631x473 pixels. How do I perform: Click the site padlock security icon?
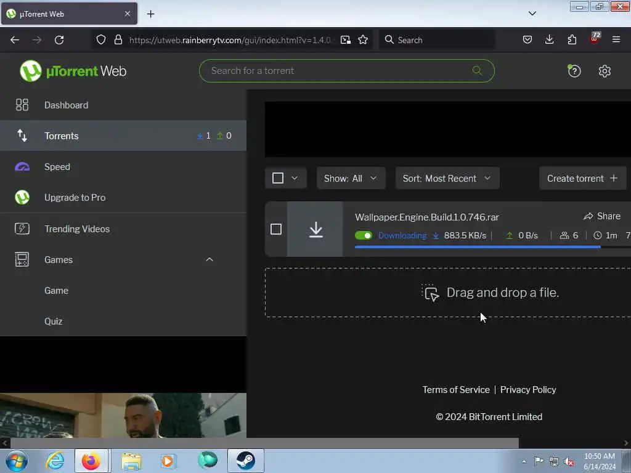118,40
